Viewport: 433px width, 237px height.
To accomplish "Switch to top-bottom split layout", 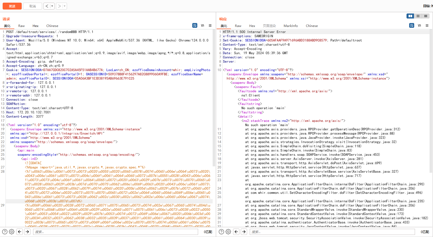I will click(418, 16).
